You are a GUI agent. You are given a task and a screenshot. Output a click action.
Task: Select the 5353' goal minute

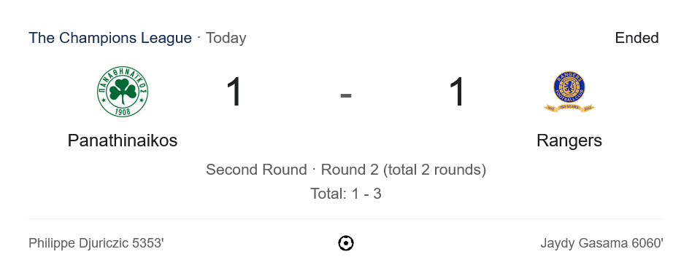148,243
